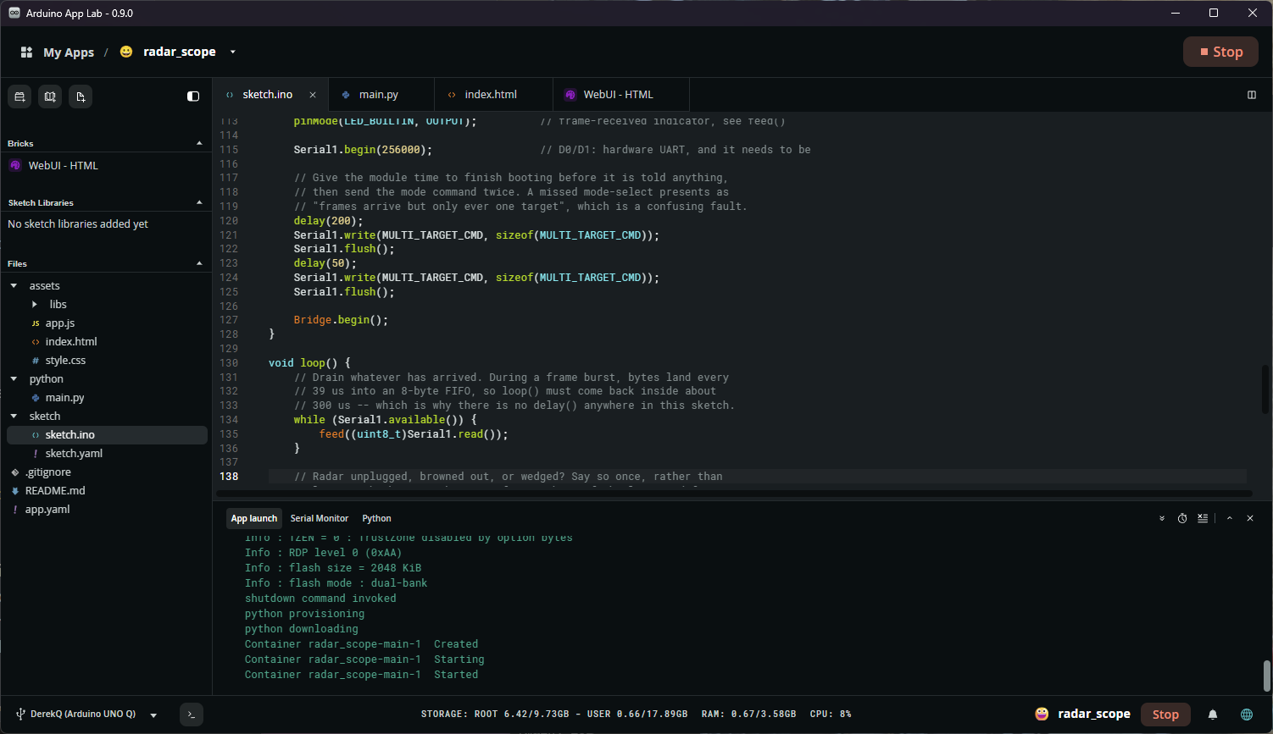Open the terminal from status bar
The image size is (1273, 734).
(192, 715)
